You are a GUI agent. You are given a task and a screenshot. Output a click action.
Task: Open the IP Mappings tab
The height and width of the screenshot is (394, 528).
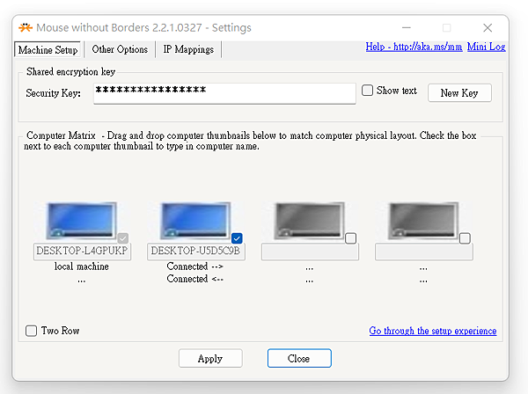(x=188, y=49)
